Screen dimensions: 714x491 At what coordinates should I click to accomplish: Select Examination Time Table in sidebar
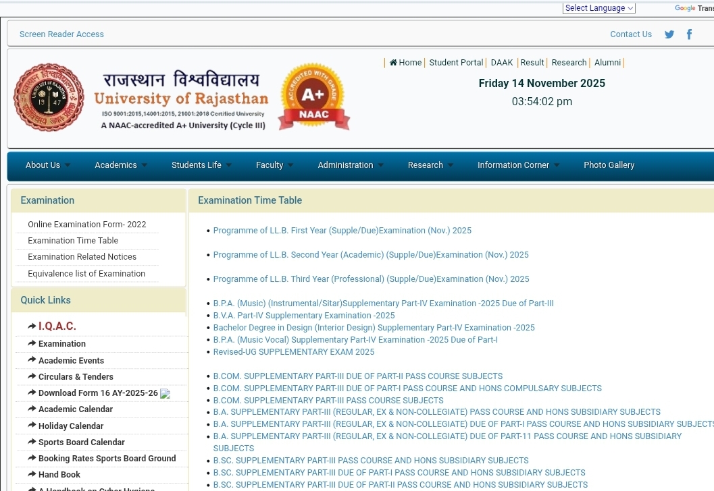coord(73,241)
